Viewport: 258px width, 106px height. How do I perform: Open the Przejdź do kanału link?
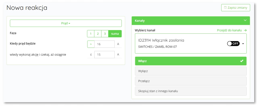(x=229, y=30)
